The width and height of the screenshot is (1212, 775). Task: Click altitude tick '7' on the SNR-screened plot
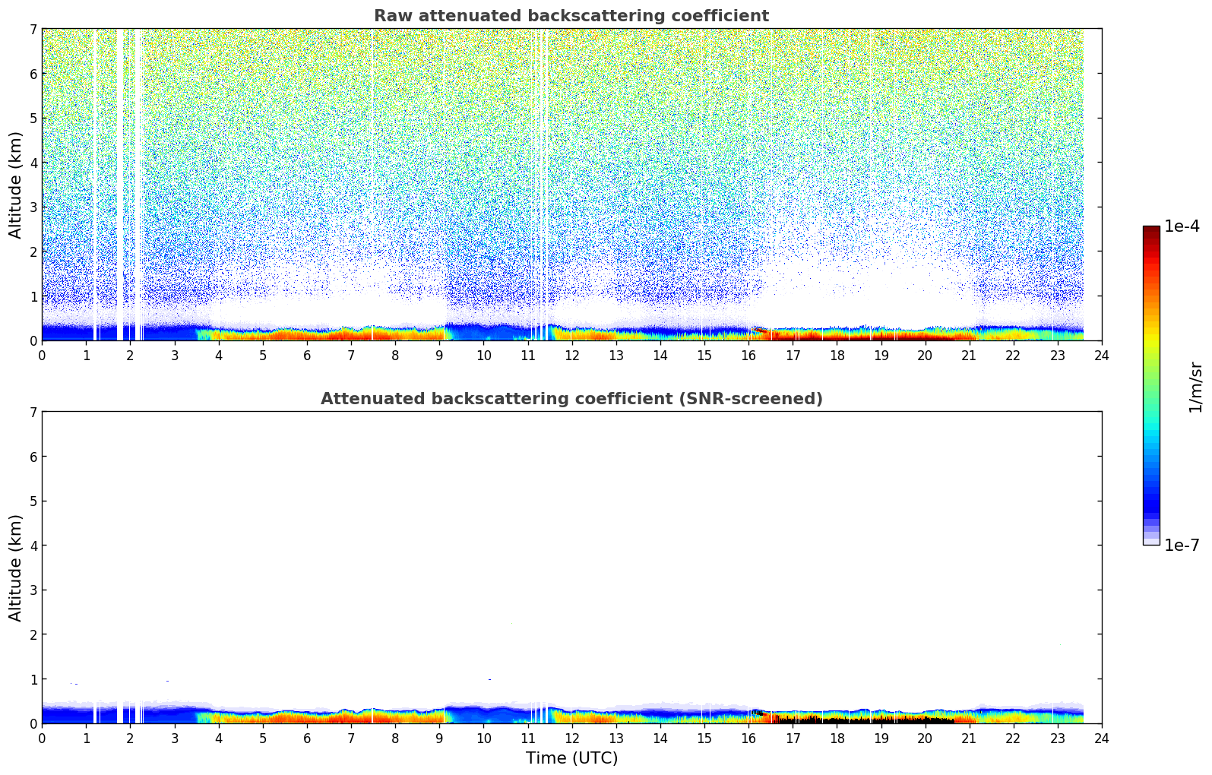point(33,412)
